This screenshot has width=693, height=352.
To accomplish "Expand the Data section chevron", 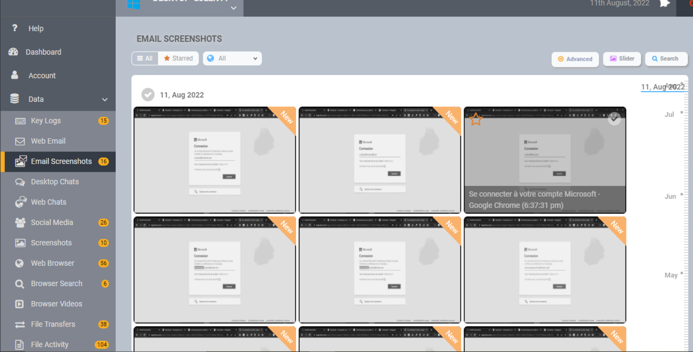I will click(104, 100).
